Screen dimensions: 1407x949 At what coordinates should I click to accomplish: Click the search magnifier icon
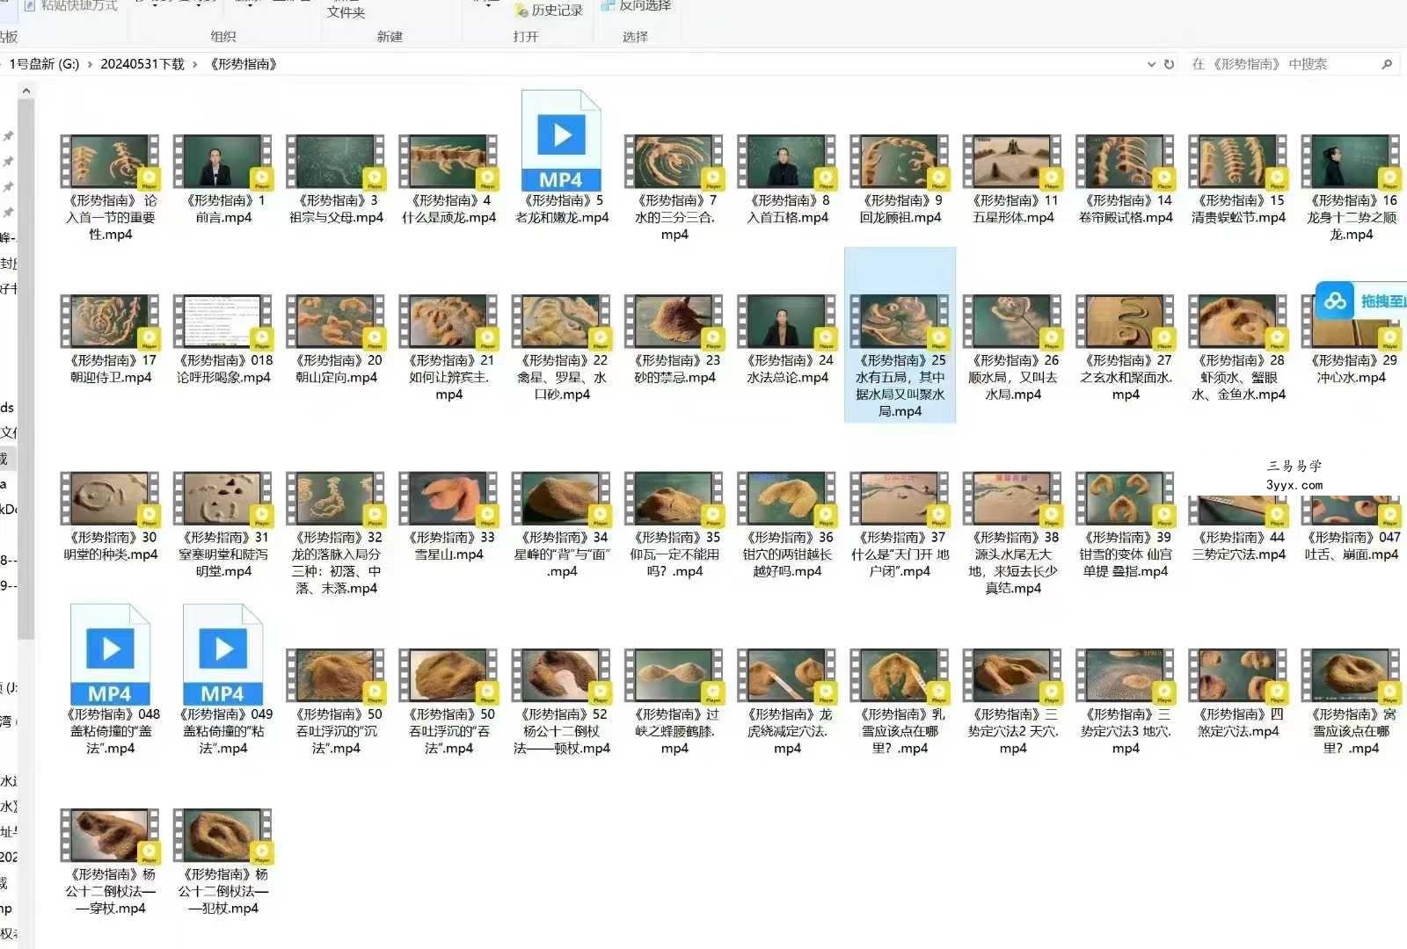click(1387, 64)
